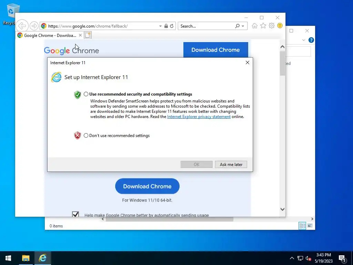
Task: Click the rounded Download Chrome button
Action: coord(147,186)
